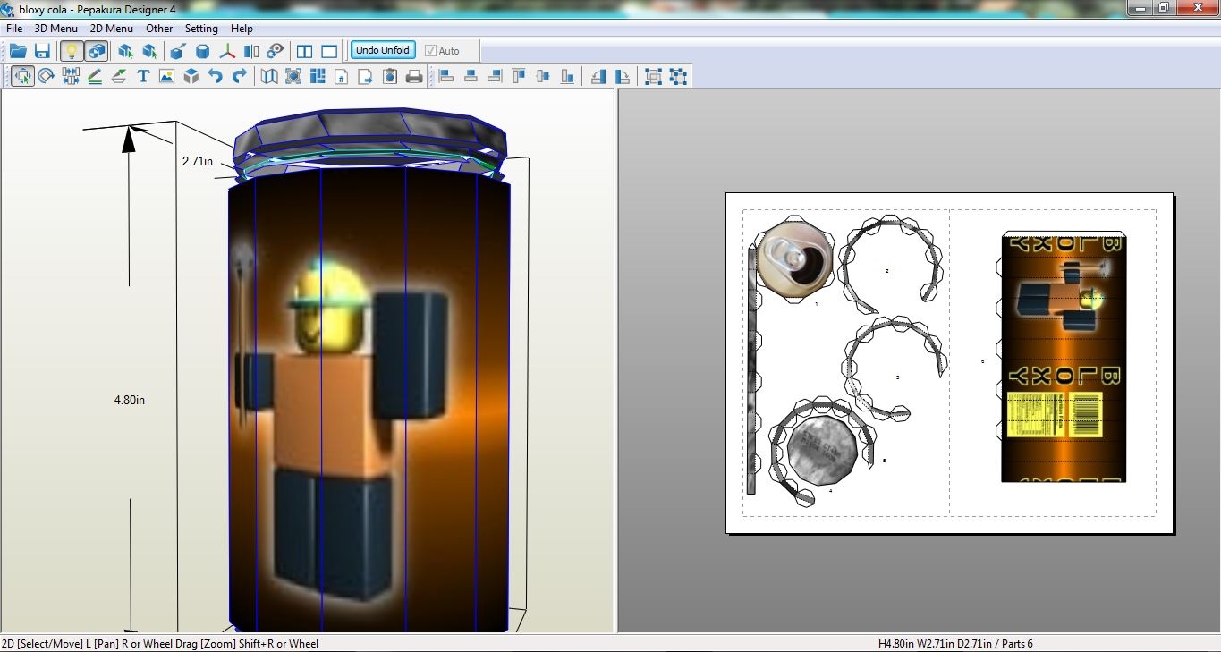Select the Rotate part tool
The height and width of the screenshot is (652, 1221).
tap(46, 77)
